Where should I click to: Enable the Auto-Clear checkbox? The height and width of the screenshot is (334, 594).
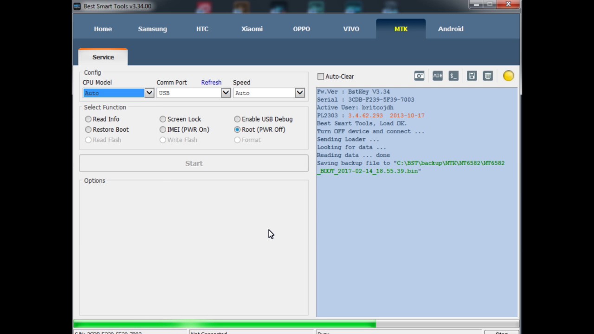point(321,77)
